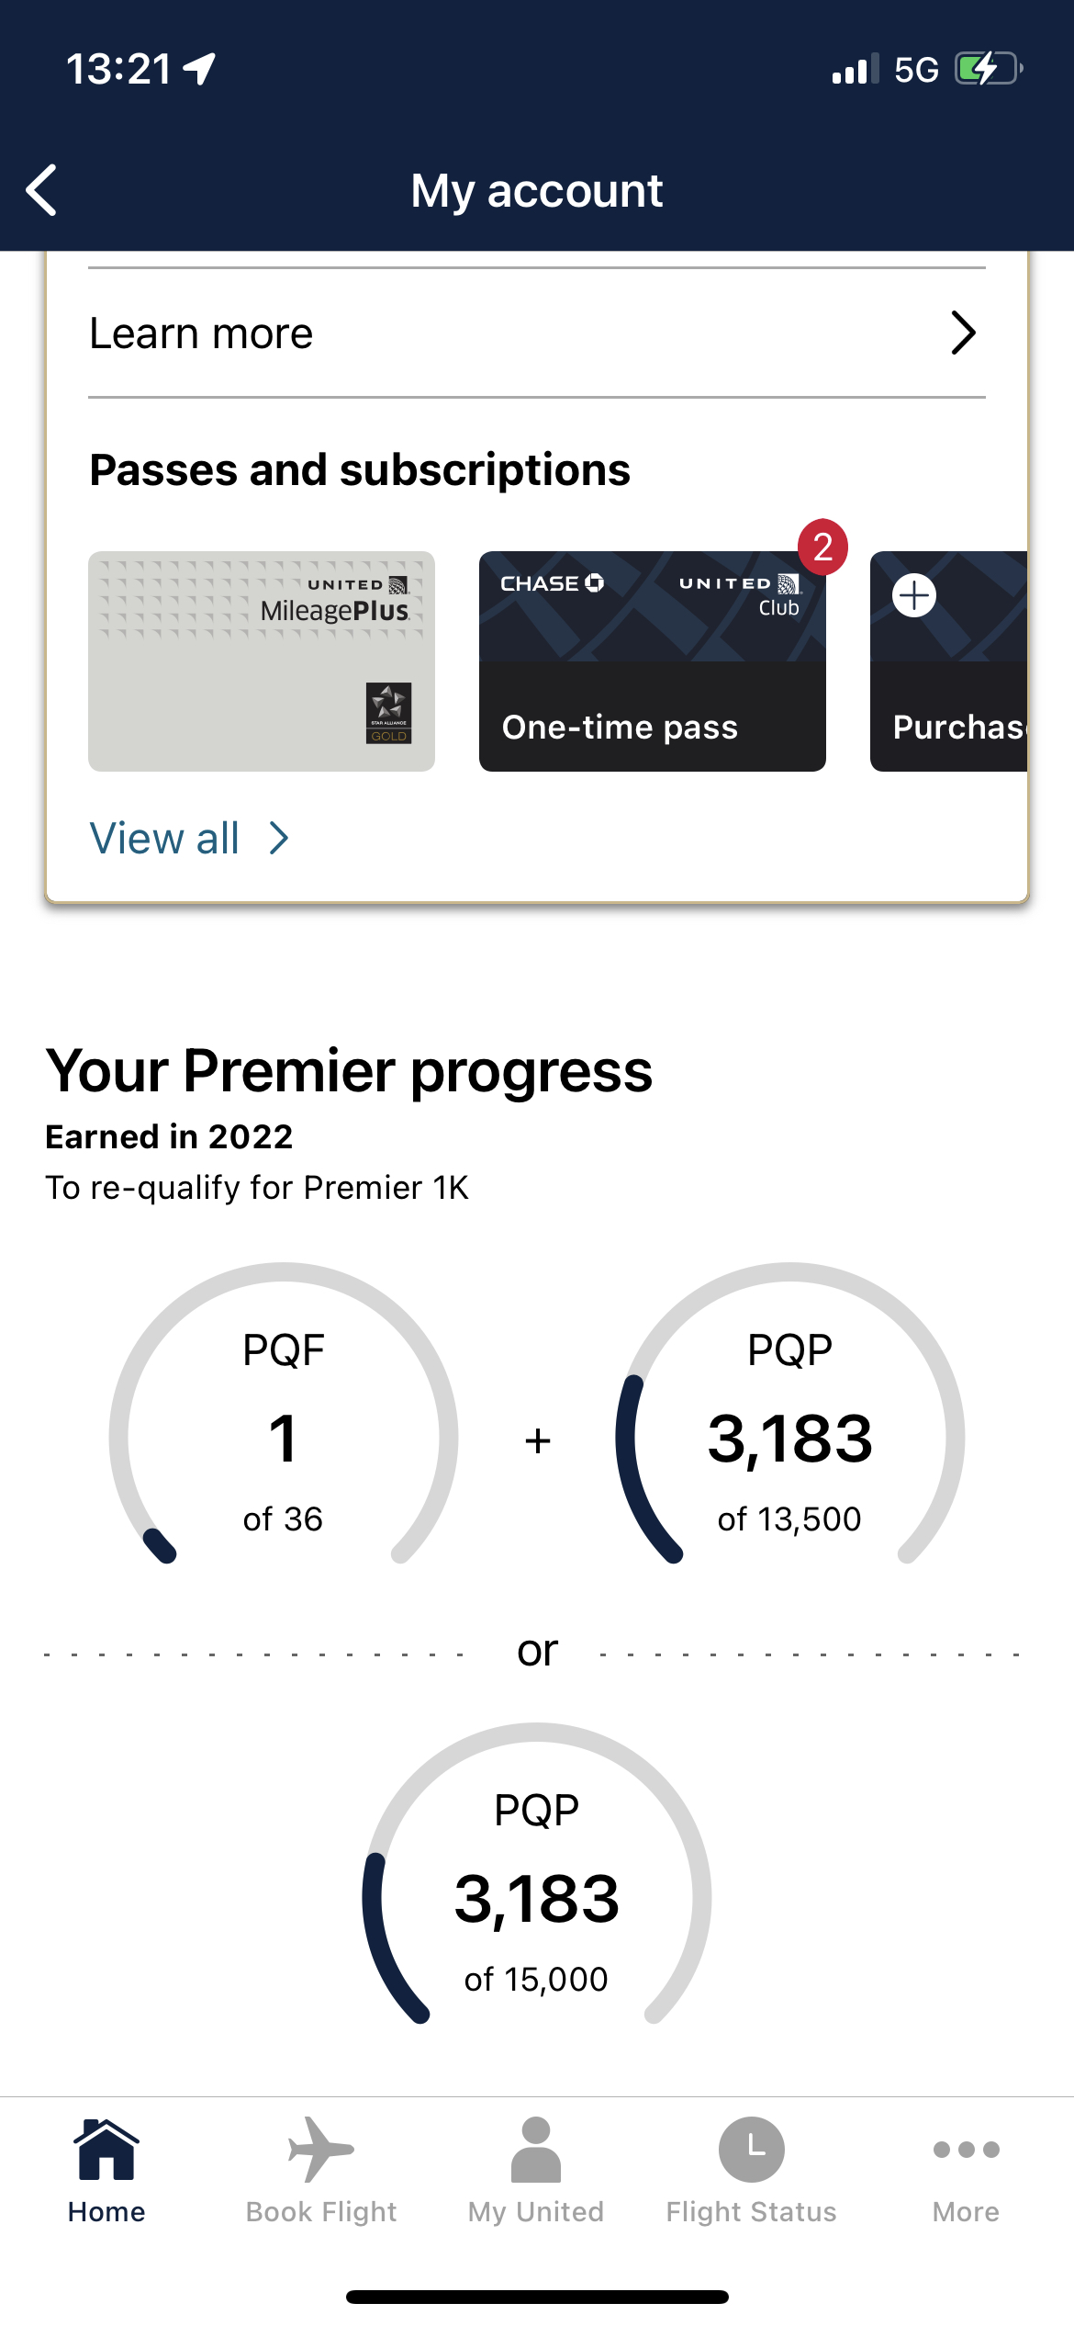Tap the Passes and subscriptions heading
The image size is (1074, 2326).
(x=360, y=469)
